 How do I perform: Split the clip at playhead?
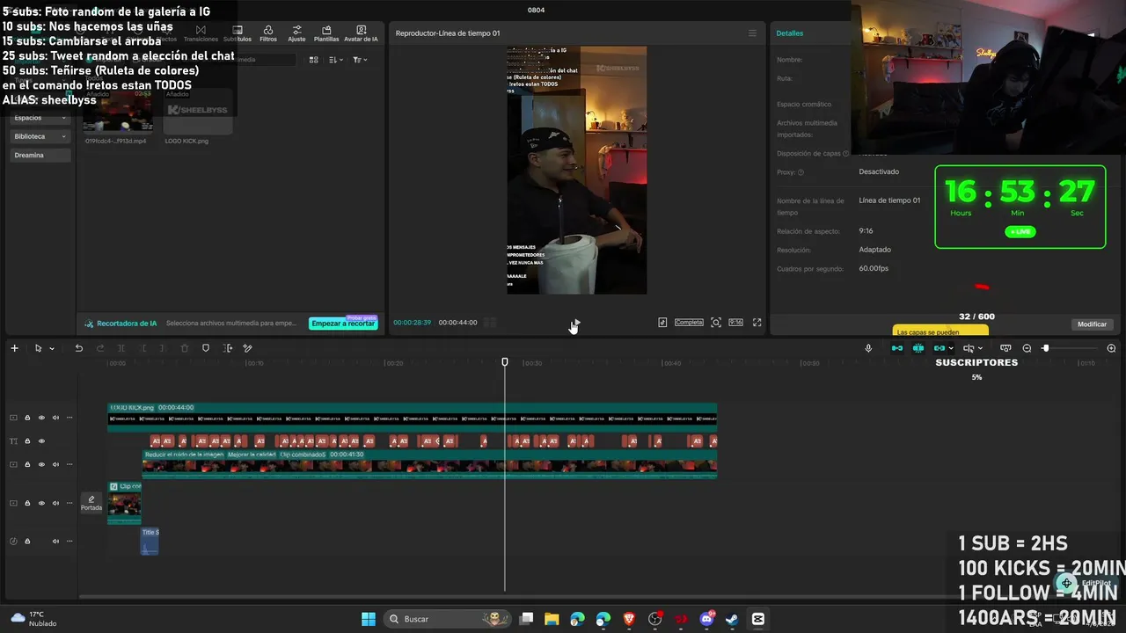tap(121, 348)
